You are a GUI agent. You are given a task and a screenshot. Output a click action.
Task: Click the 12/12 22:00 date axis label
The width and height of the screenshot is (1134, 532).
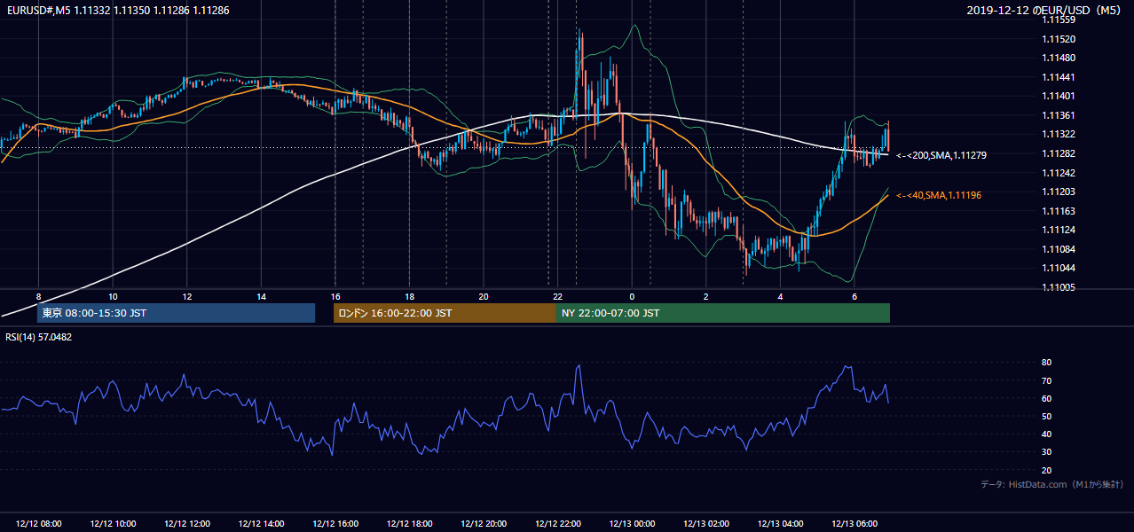tap(557, 524)
